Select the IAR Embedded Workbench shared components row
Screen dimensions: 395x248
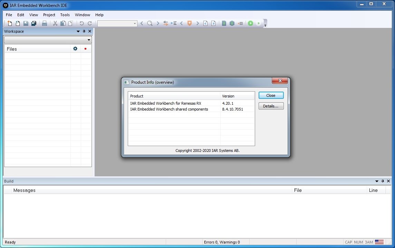click(191, 109)
